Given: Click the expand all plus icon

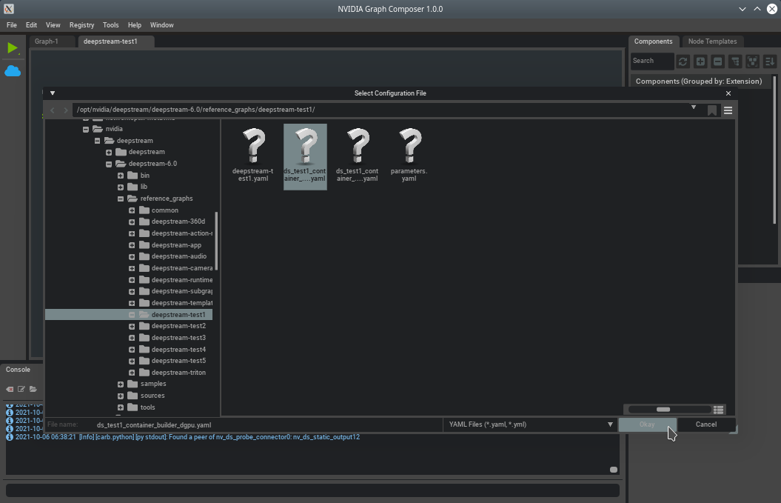Looking at the screenshot, I should pyautogui.click(x=700, y=61).
